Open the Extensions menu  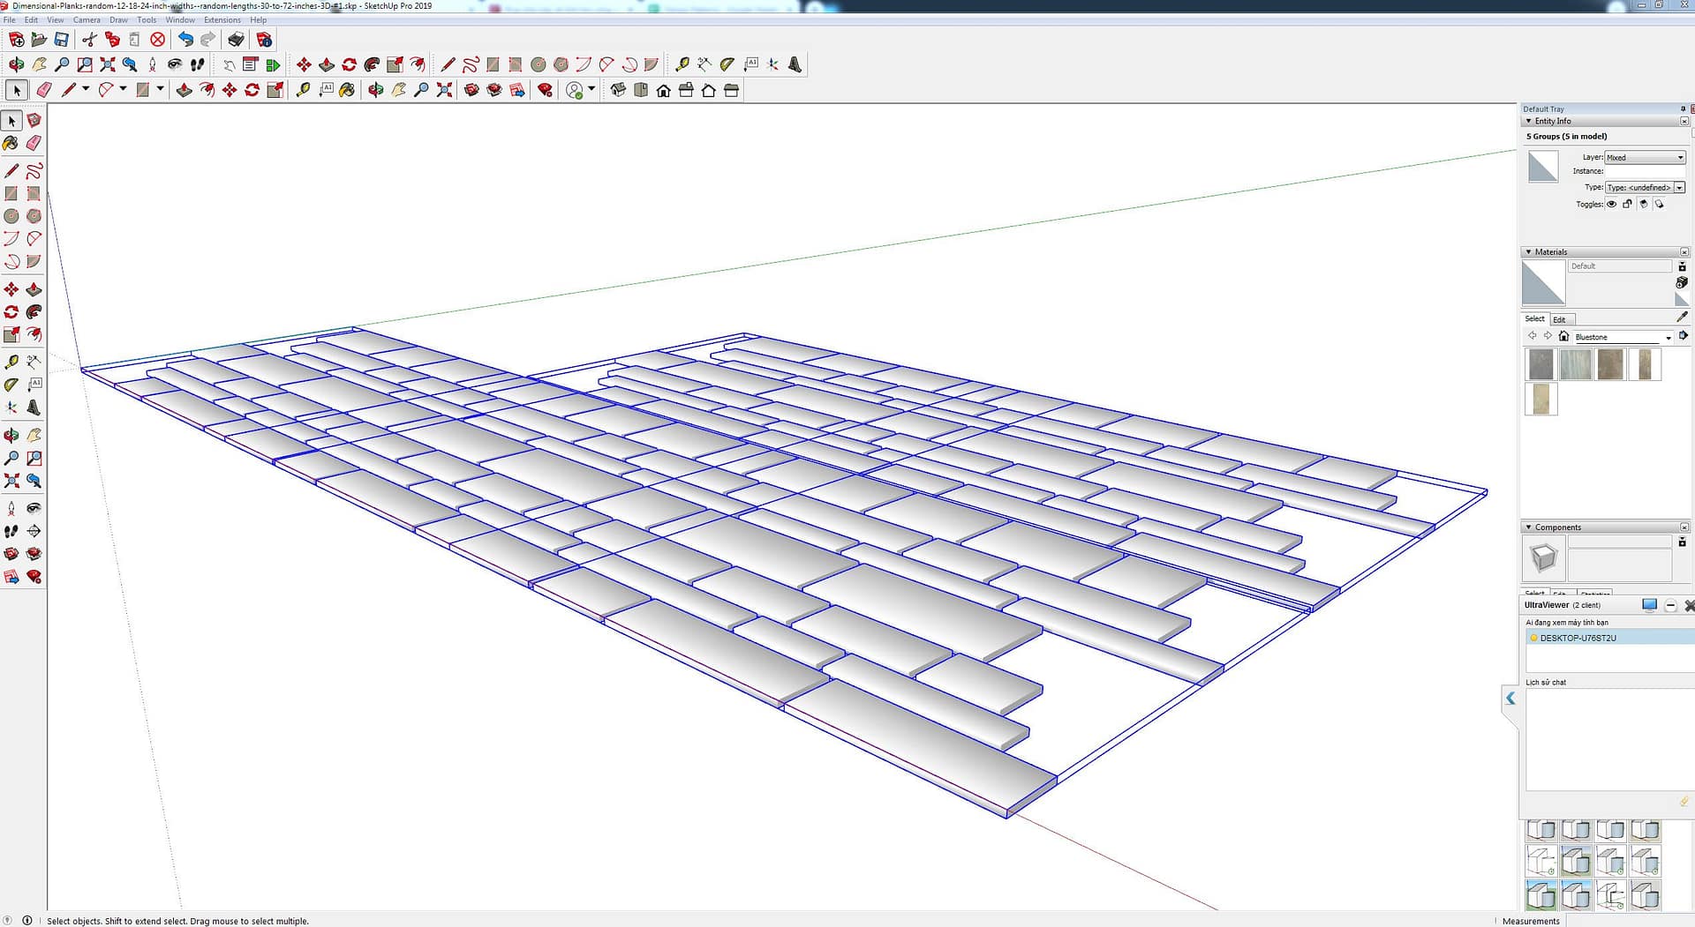222,19
